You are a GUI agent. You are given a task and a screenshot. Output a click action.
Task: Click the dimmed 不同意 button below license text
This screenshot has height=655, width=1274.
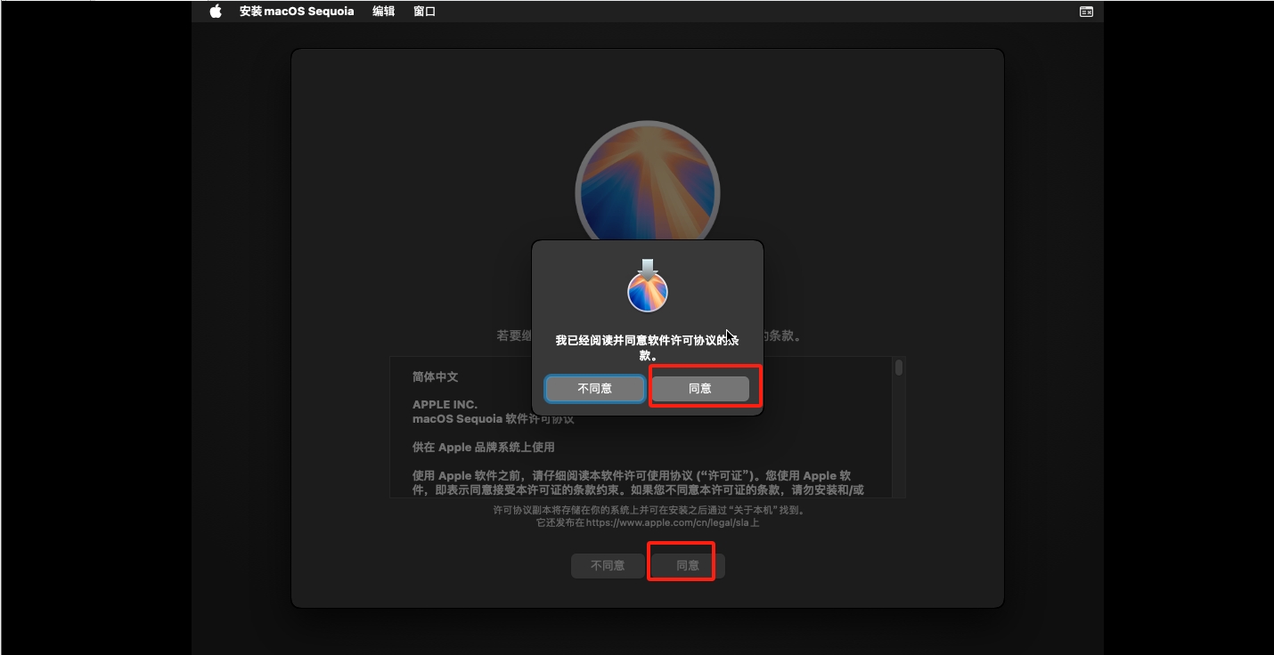(x=608, y=565)
